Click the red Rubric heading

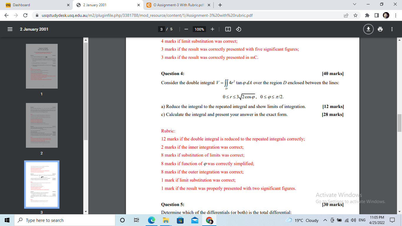pyautogui.click(x=168, y=131)
